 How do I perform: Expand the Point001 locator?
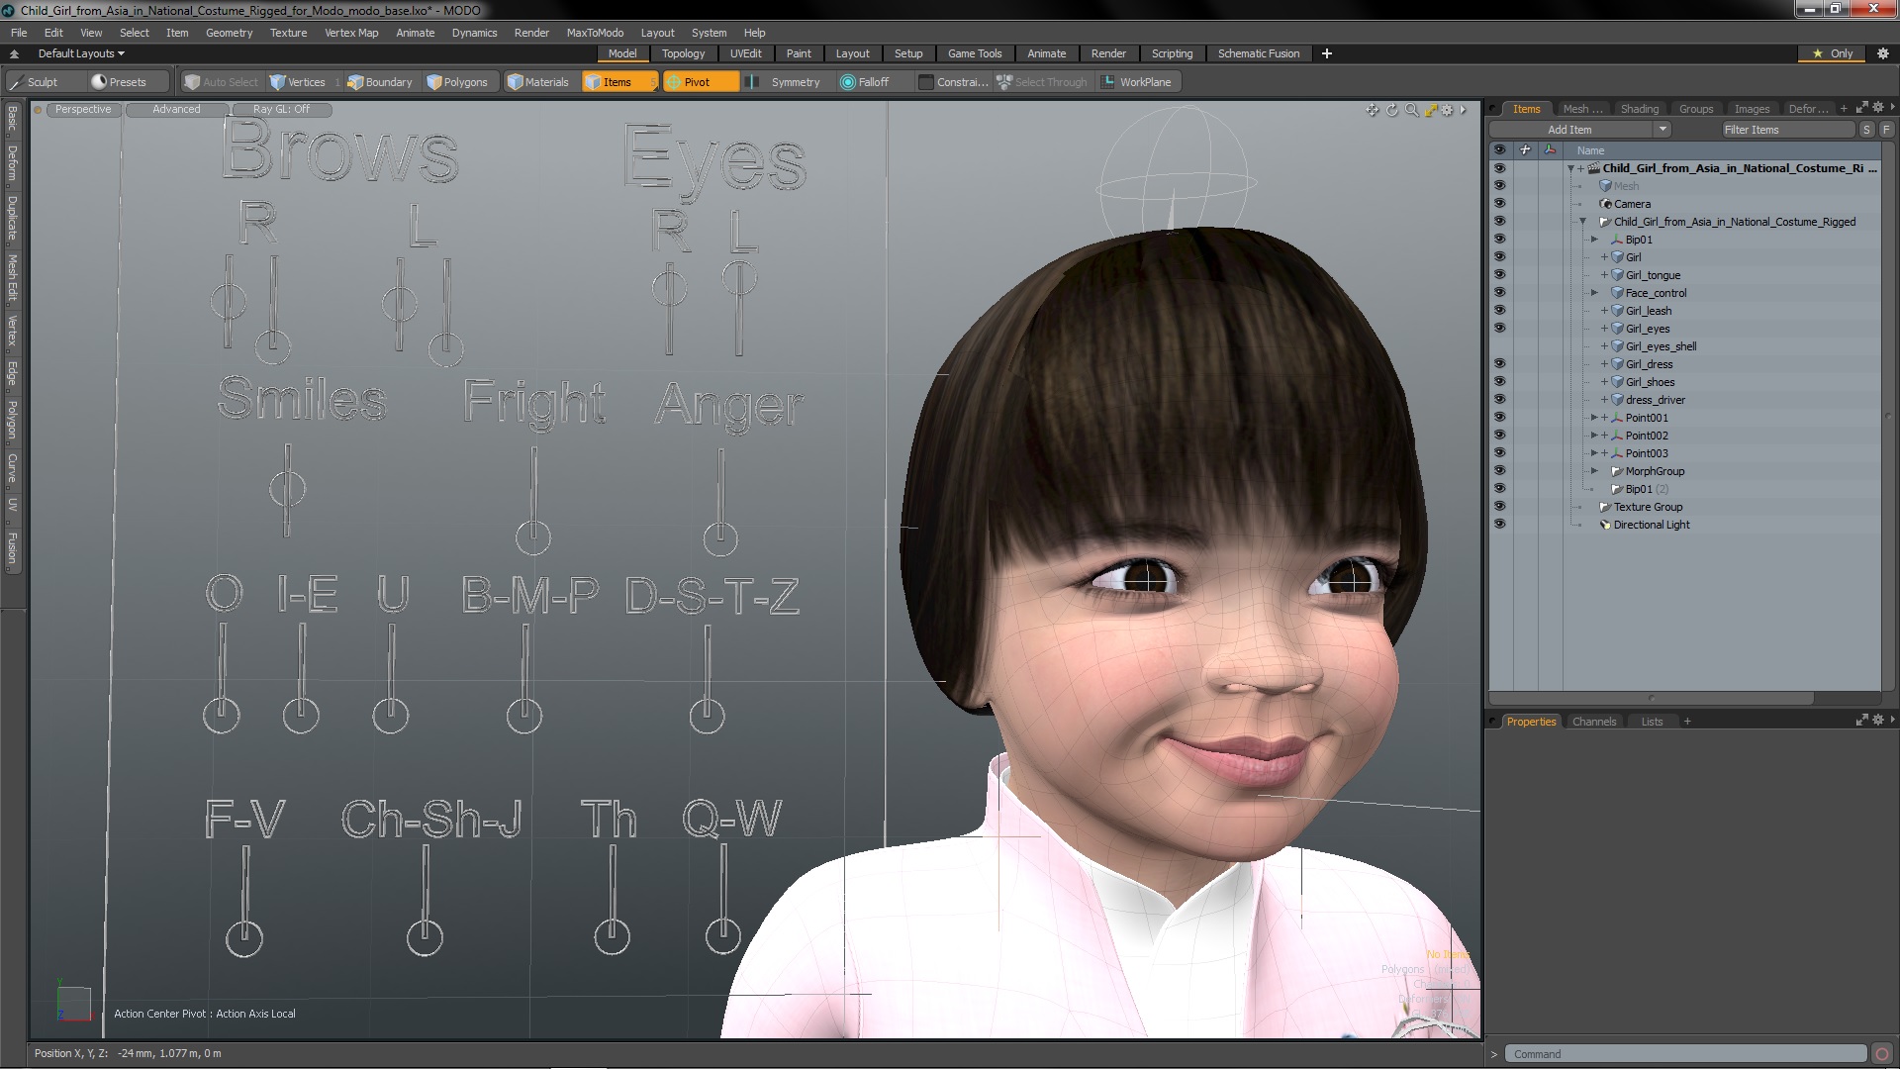[1594, 418]
